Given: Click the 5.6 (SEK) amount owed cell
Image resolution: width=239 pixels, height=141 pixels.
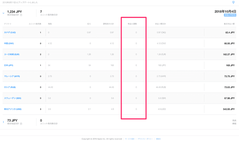Looking at the screenshot, I should click(x=162, y=99).
